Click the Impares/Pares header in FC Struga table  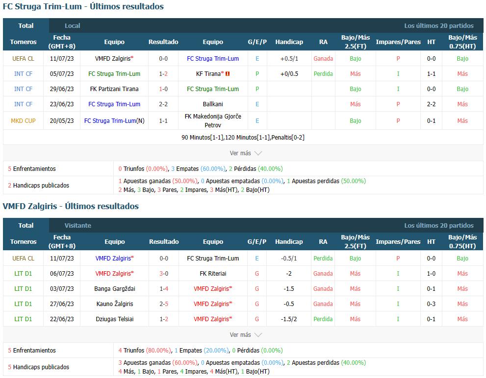coord(398,42)
